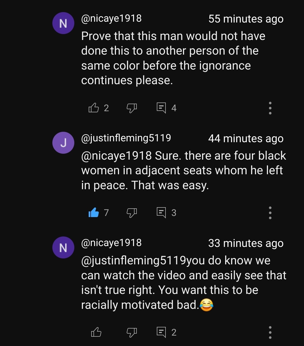Like the 'racially motivated' reply comment
Screen dimensions: 304x346
96,332
